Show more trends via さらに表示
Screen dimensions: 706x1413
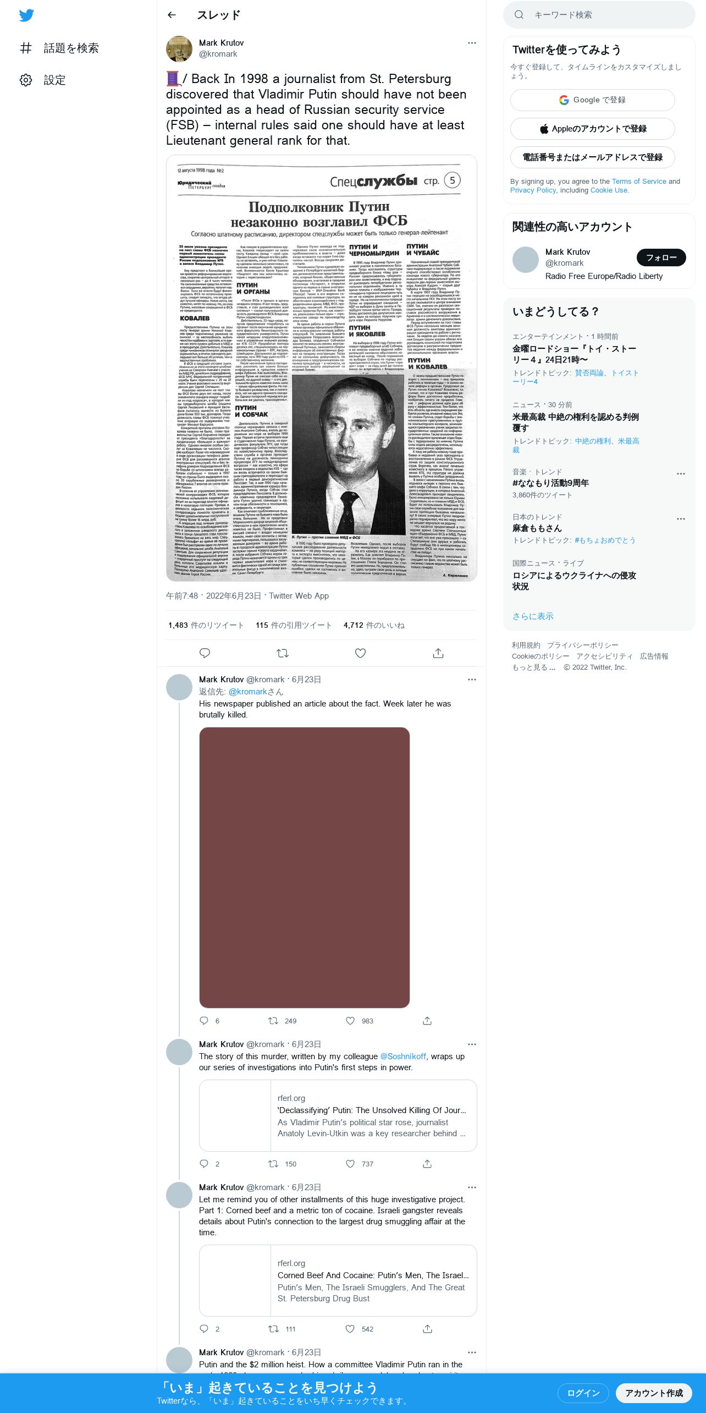coord(533,616)
